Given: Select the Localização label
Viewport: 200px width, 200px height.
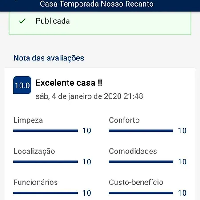Looking at the screenshot, I should coord(34,152).
